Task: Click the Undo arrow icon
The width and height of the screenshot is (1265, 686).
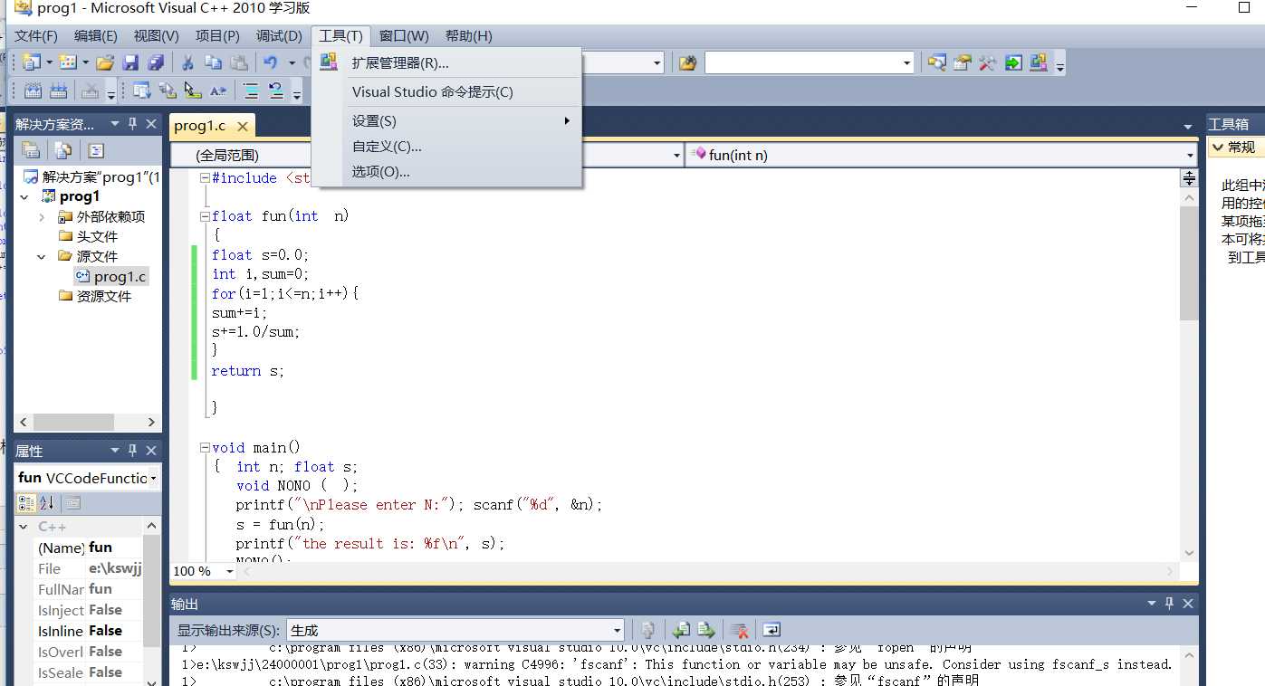Action: [270, 62]
